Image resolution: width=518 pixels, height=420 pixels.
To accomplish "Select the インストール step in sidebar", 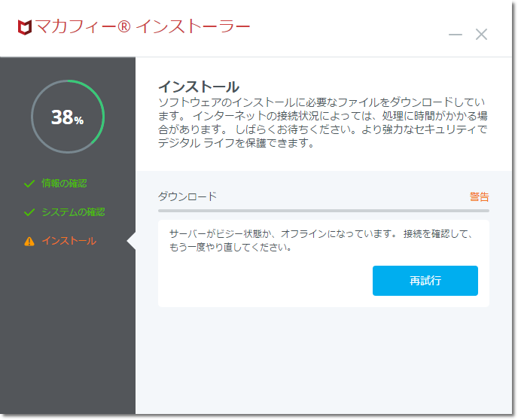I will tap(69, 241).
